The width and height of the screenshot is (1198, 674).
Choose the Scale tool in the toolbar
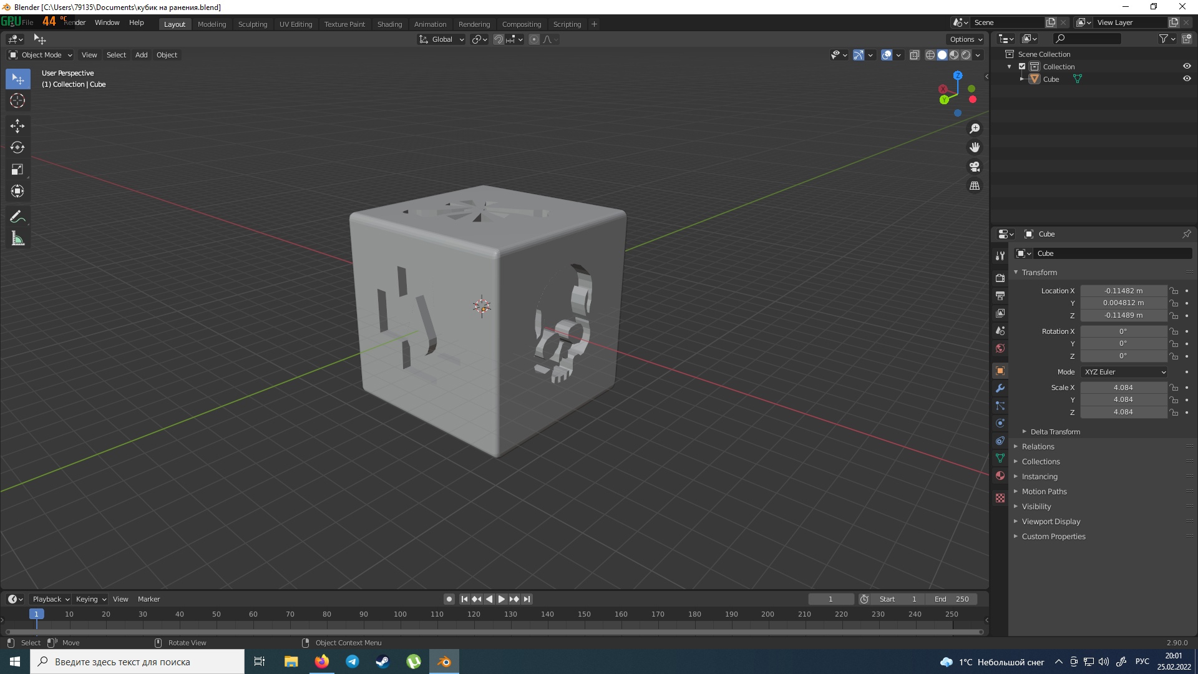(17, 170)
